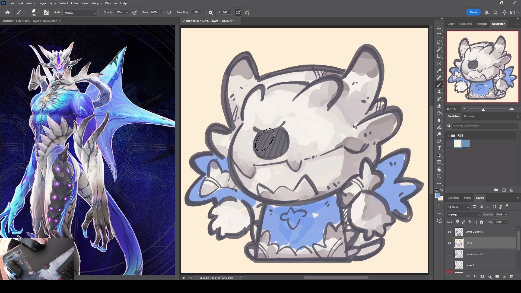Click the Search magnifier in top bar
Screen dimensions: 521x293
[495, 12]
